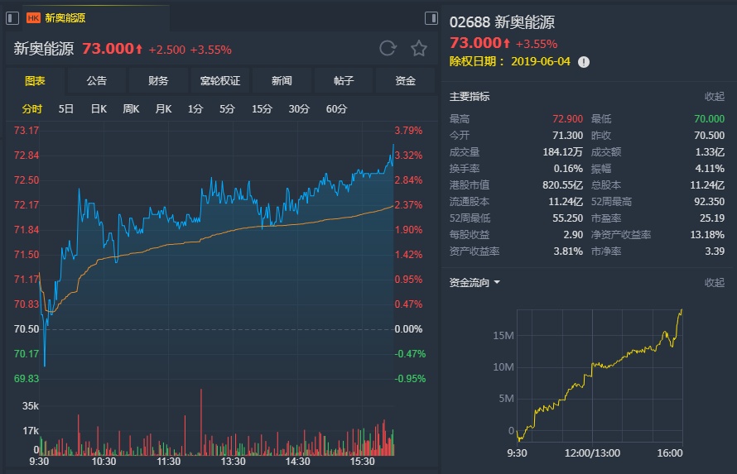Select the 周K chart period

131,109
